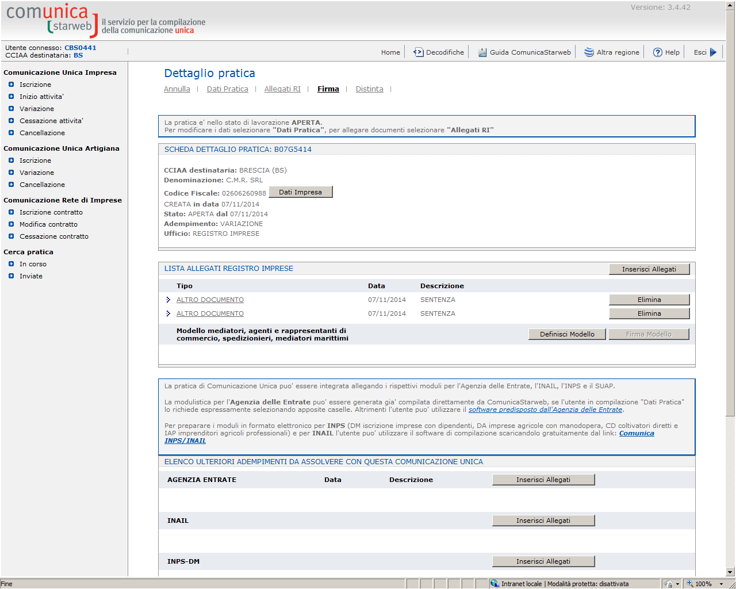Click the blue arrow icon next to Esci

(x=714, y=52)
